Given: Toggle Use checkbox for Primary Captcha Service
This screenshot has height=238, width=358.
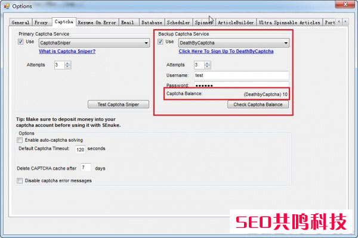Looking at the screenshot, I should click(20, 42).
